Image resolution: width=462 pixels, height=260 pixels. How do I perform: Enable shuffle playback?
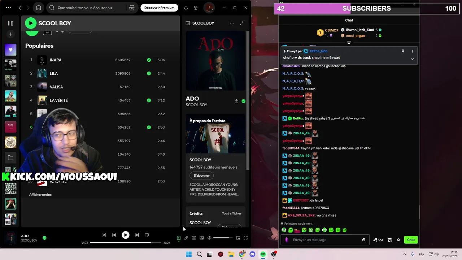tap(104, 235)
